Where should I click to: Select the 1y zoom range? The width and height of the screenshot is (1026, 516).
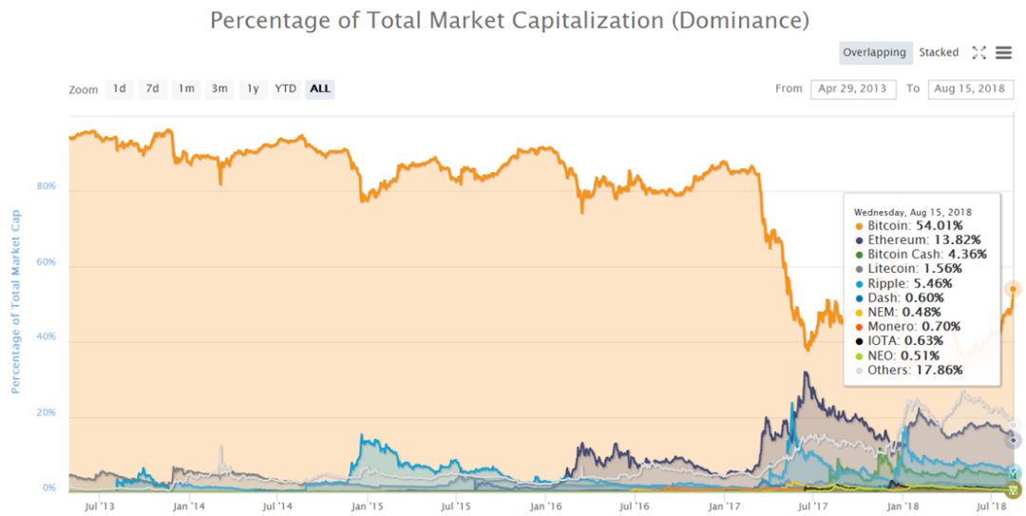tap(254, 88)
